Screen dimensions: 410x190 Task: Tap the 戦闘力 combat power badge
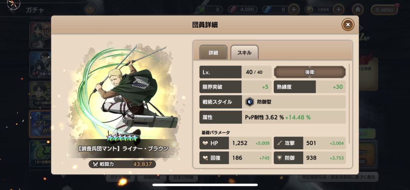pos(122,164)
